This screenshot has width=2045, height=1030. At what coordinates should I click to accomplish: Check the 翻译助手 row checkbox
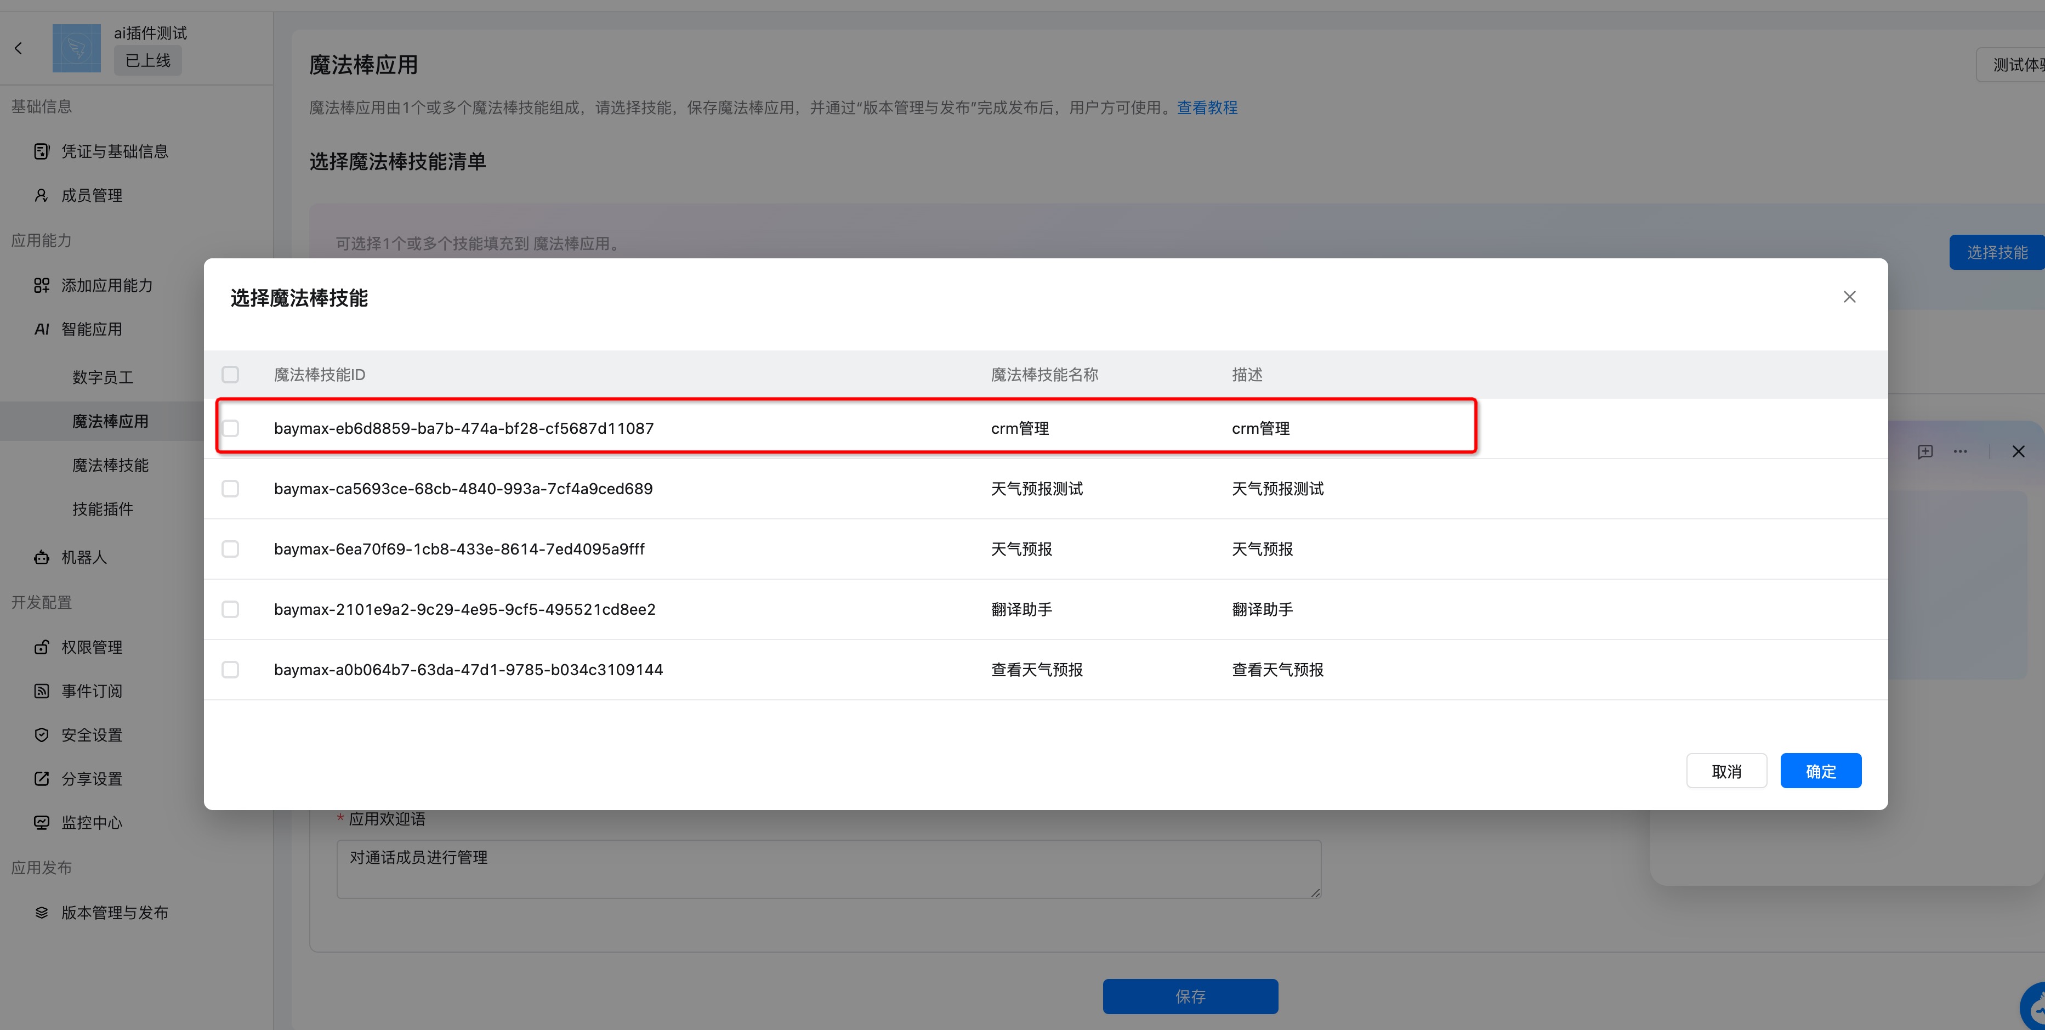click(x=230, y=609)
